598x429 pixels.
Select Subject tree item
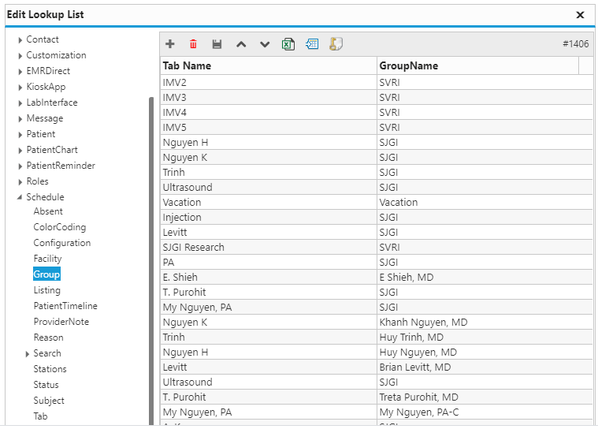pyautogui.click(x=49, y=401)
